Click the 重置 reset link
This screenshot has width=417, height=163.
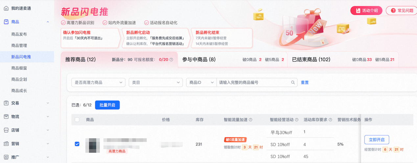tap(305, 82)
